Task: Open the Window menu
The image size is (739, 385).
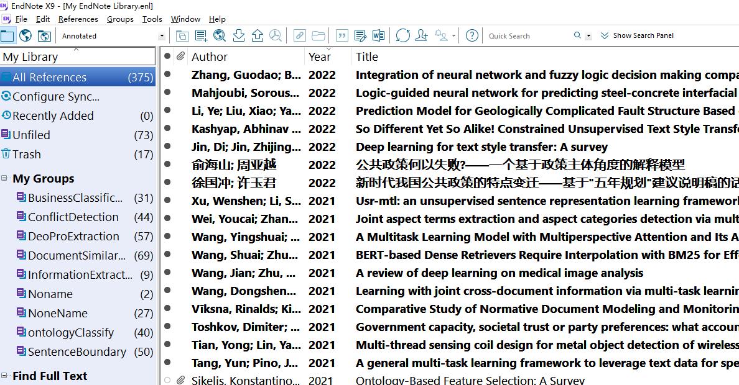Action: (x=185, y=19)
